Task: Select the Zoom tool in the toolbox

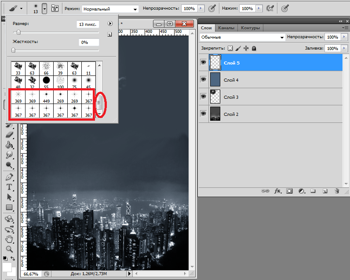Action: click(9, 249)
